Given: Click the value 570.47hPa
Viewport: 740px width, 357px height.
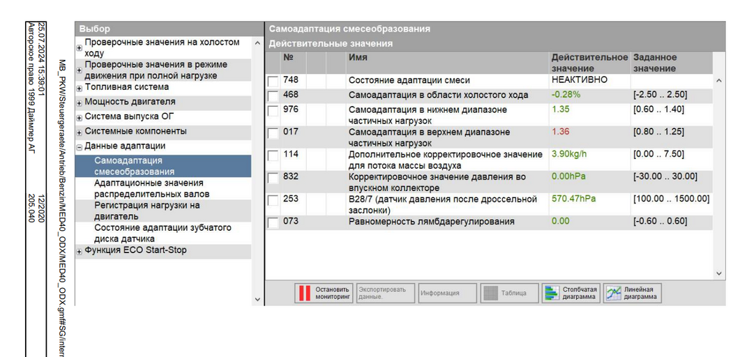Looking at the screenshot, I should [x=573, y=199].
